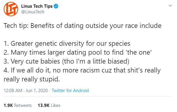This screenshot has height=112, width=177.
Task: Click the 'really really stupid.' final line
Action: (x=32, y=79)
